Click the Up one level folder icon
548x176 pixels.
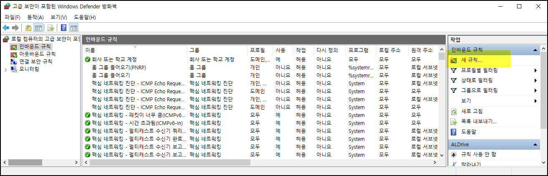(x=28, y=28)
